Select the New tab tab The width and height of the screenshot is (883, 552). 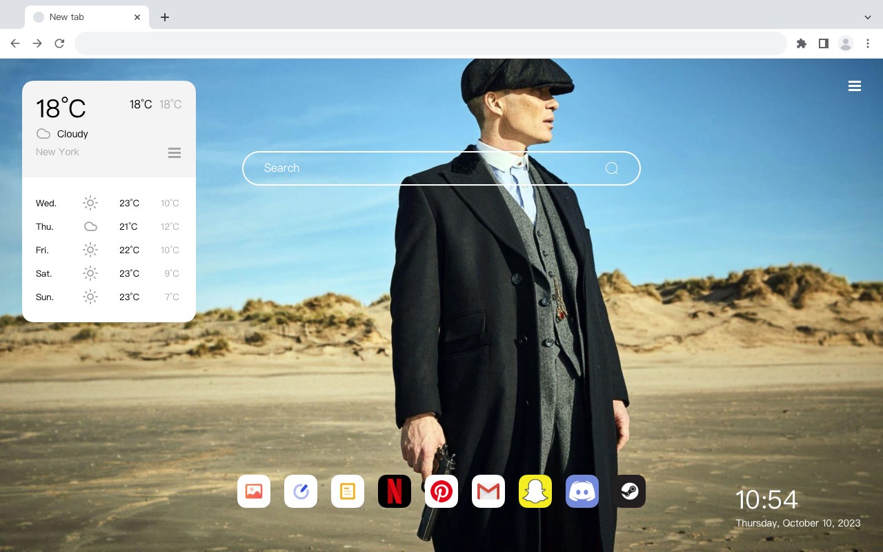tap(87, 17)
